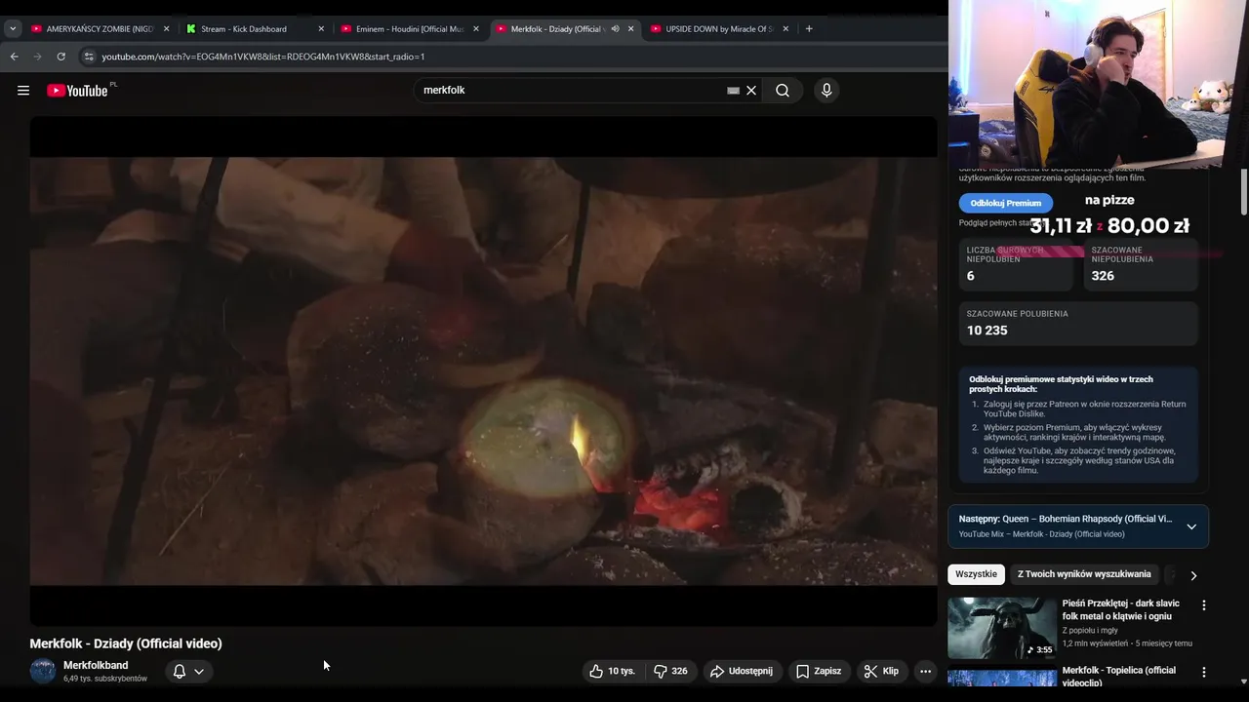Open Pieśń Przeklętej video thumbnail
The width and height of the screenshot is (1249, 702).
click(1001, 629)
